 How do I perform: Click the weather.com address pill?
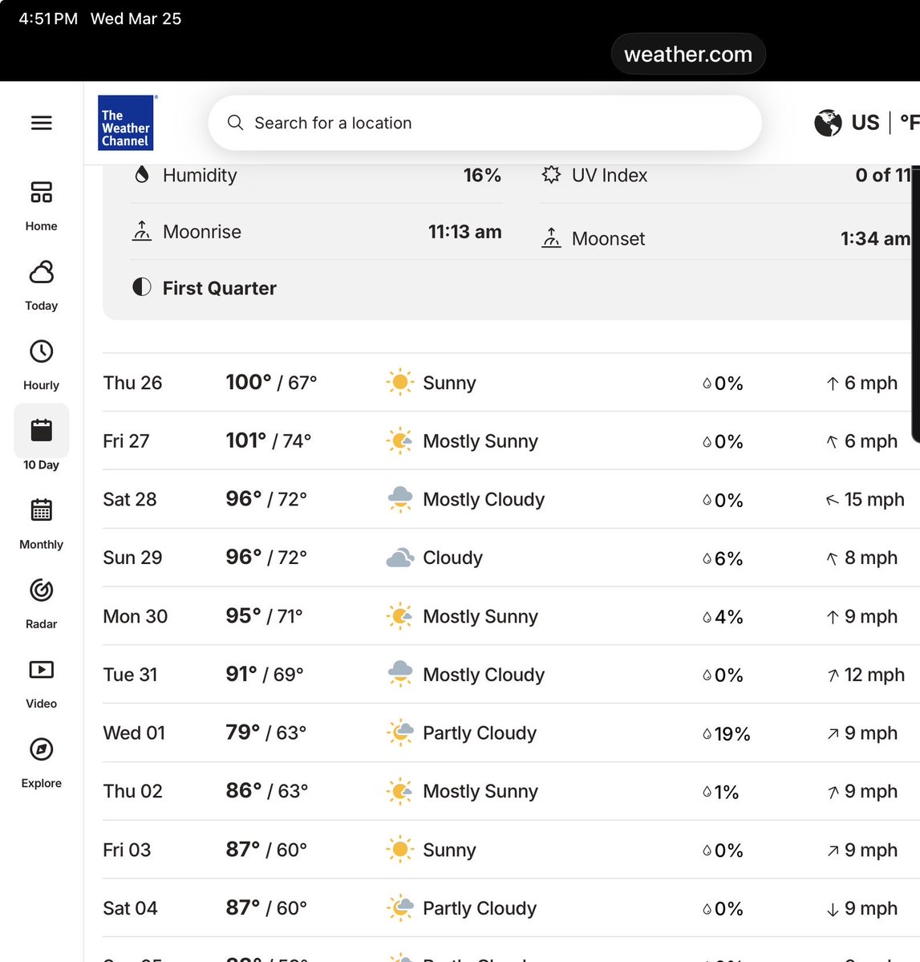click(688, 54)
